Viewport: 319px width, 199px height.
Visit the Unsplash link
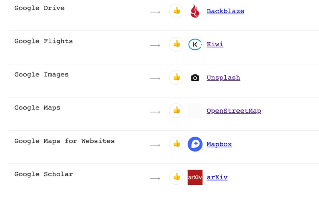click(223, 78)
